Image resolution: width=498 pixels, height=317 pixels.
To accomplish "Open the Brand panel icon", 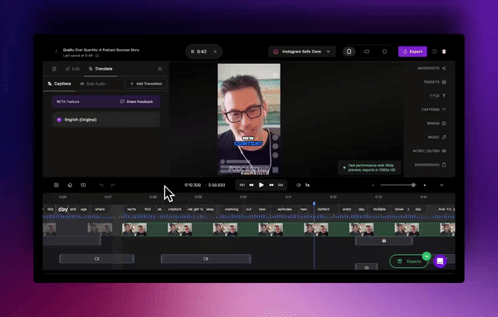I will point(444,124).
